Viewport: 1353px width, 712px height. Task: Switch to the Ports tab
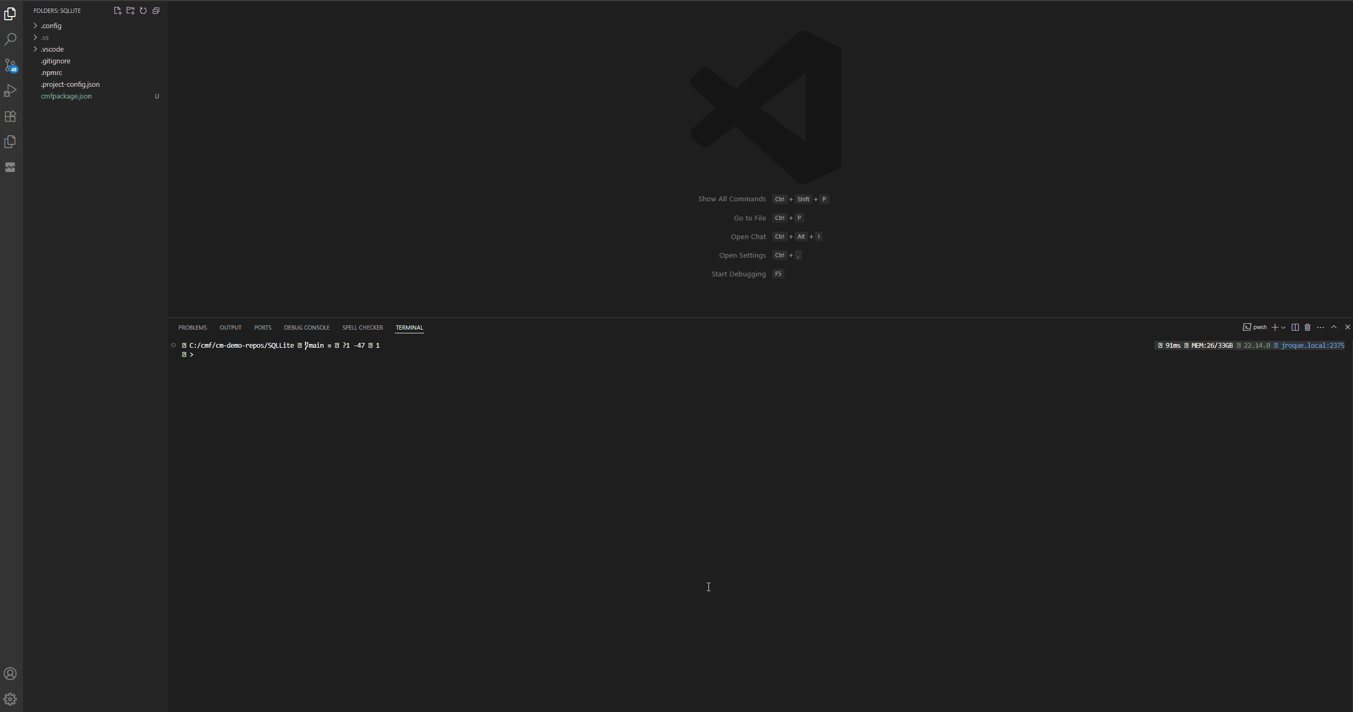point(262,328)
